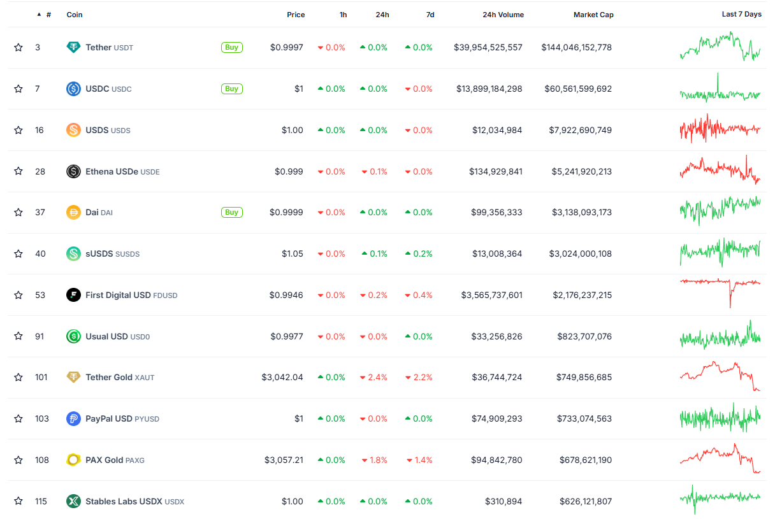Click PAX Gold price $3,057.21
The image size is (775, 519).
pos(284,460)
